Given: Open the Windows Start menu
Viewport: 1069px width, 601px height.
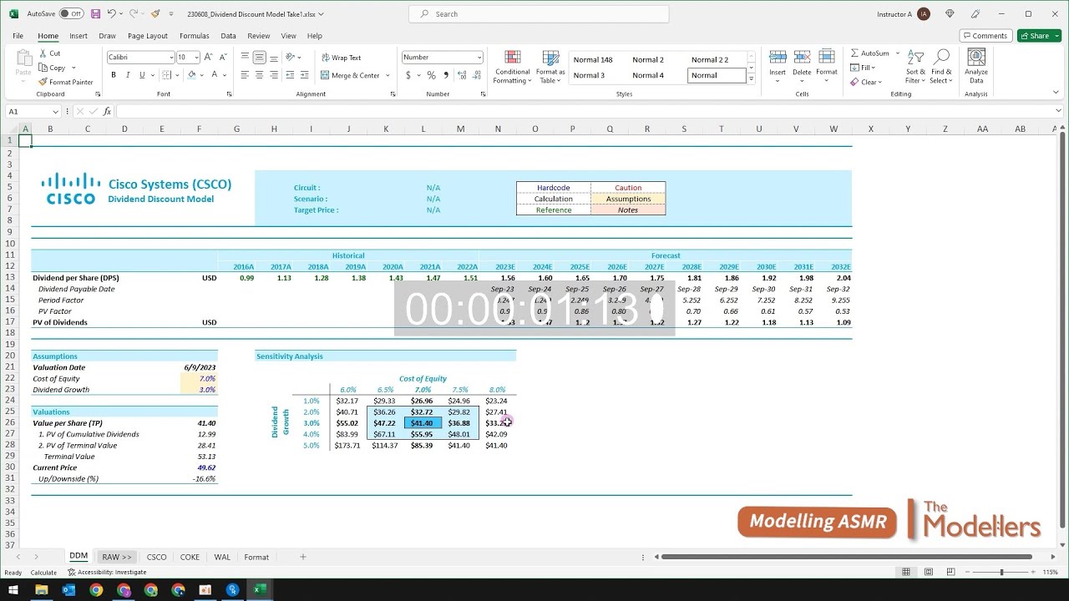Looking at the screenshot, I should [x=13, y=590].
